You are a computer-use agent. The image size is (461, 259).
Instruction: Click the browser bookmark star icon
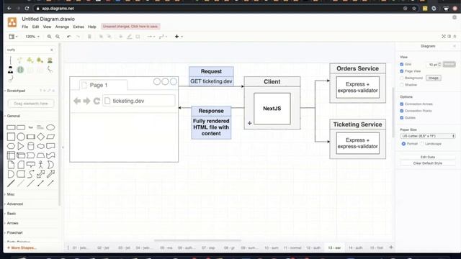[414, 9]
